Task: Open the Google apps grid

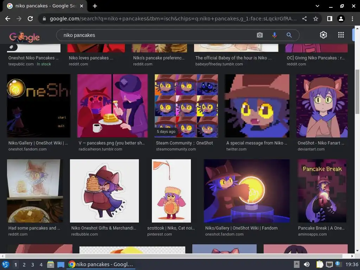Action: (x=341, y=35)
